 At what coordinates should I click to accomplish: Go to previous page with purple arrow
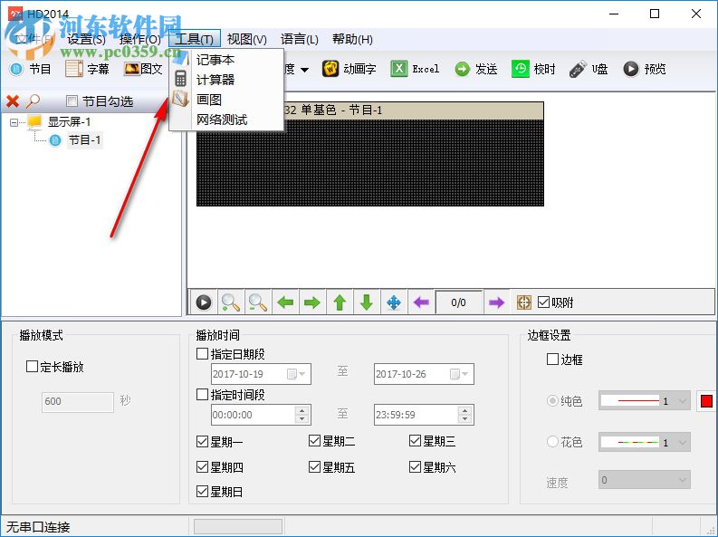[x=421, y=302]
